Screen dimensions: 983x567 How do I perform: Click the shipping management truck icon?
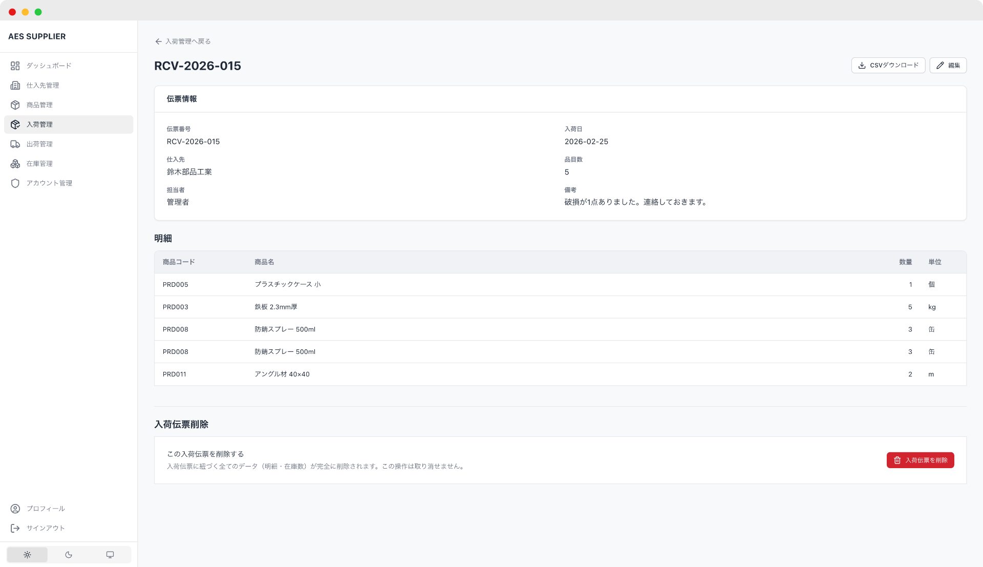(15, 144)
